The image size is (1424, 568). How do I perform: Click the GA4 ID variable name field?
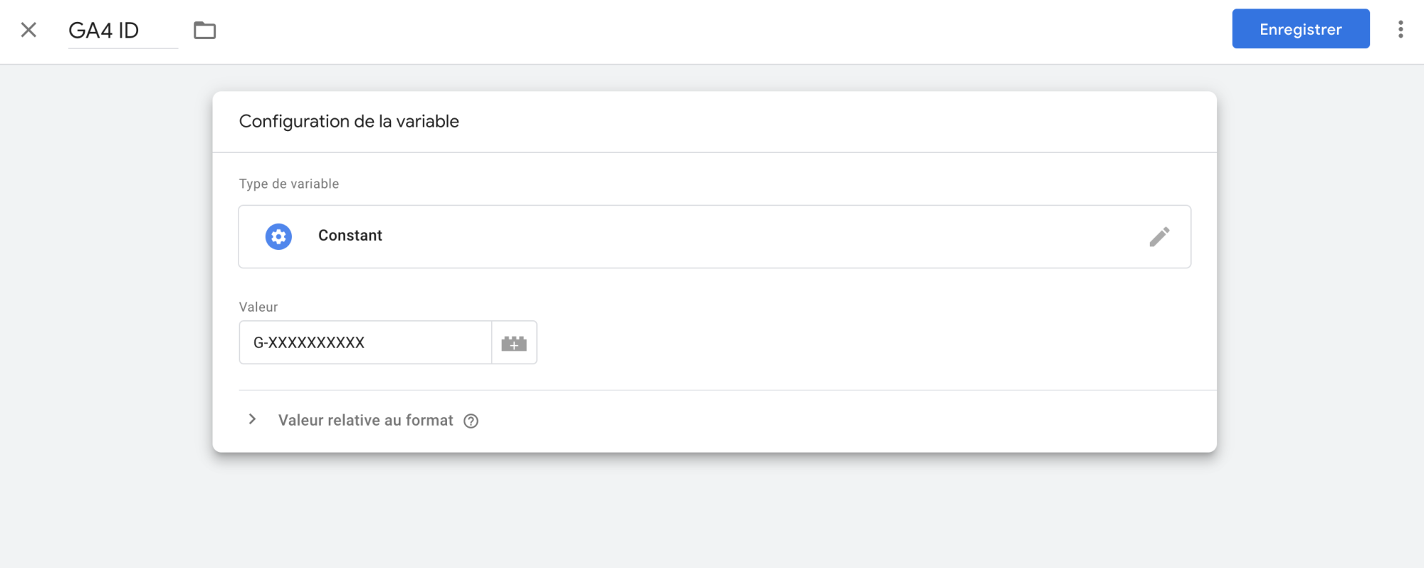click(121, 31)
